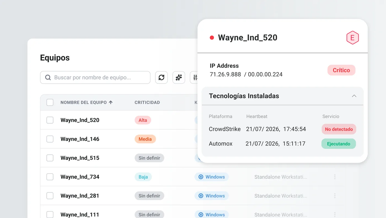
Task: Click the CrowdStrike platform entry
Action: (x=225, y=129)
